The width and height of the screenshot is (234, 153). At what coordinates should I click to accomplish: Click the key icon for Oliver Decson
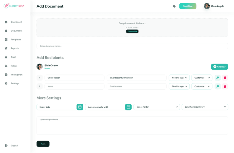point(217,78)
